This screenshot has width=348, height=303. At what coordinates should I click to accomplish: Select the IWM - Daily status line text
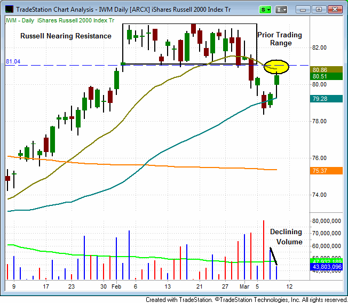point(60,20)
